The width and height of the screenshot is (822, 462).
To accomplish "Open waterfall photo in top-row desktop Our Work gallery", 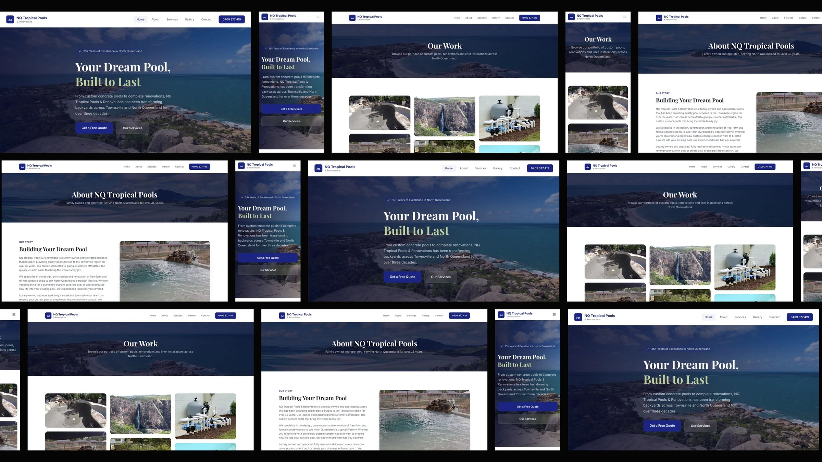I will (445, 116).
